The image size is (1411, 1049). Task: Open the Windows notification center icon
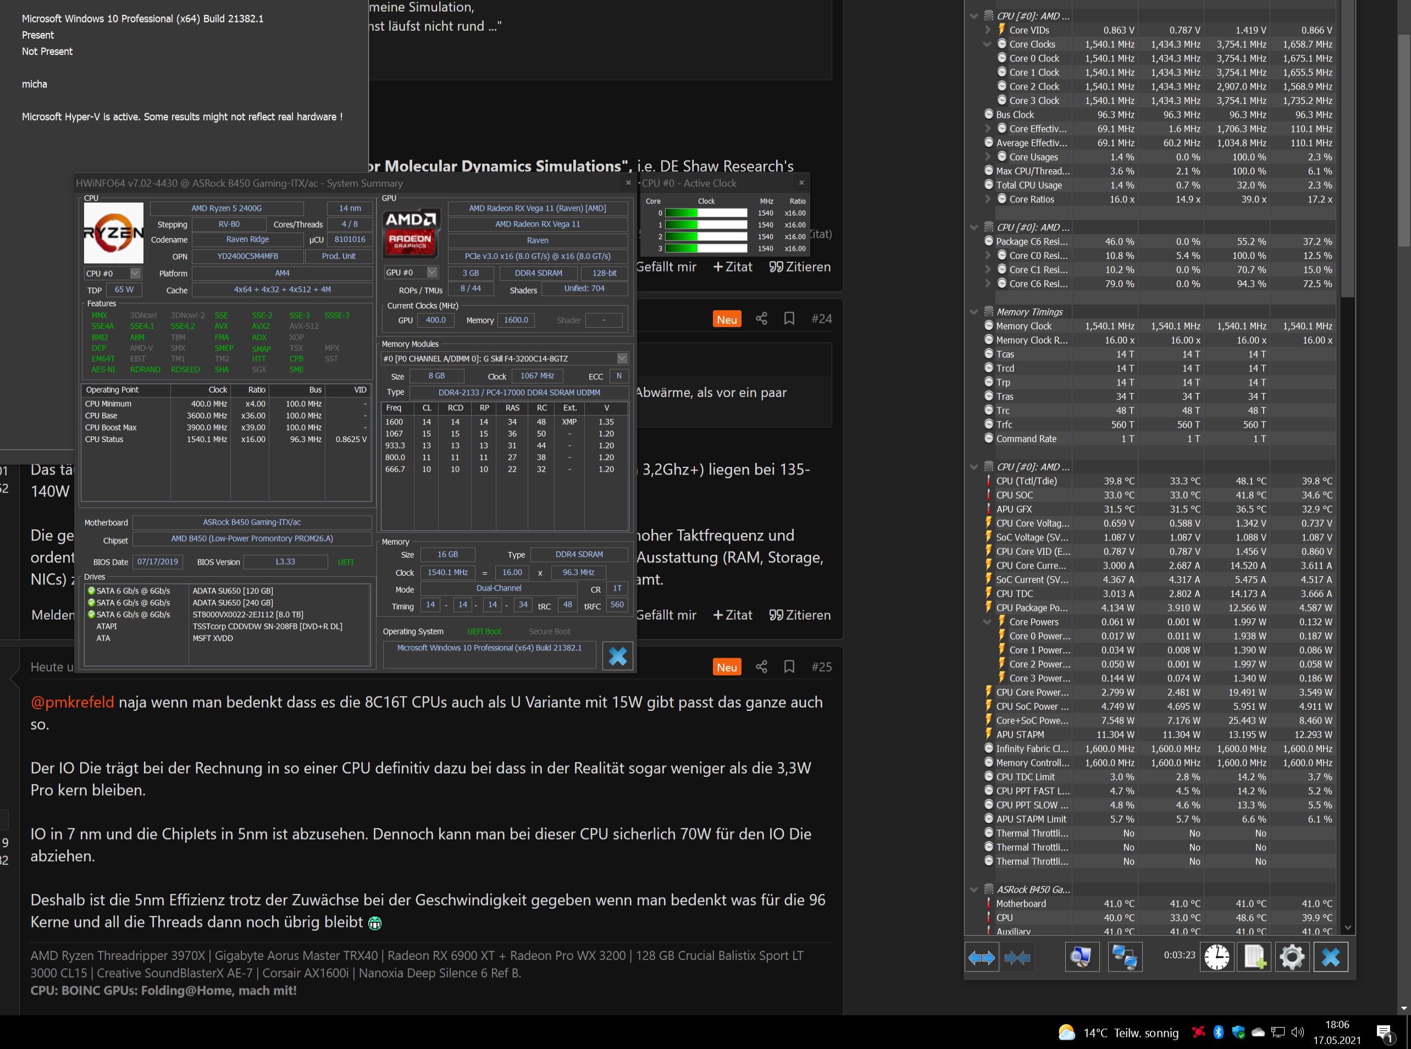[x=1385, y=1033]
